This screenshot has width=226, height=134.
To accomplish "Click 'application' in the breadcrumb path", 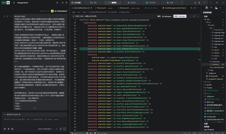I will click(x=125, y=12).
